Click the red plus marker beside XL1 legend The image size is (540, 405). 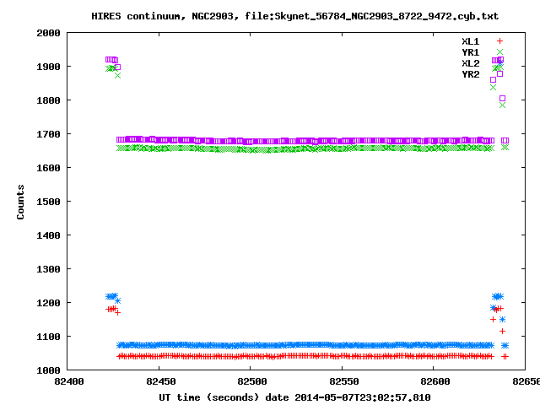pyautogui.click(x=499, y=41)
